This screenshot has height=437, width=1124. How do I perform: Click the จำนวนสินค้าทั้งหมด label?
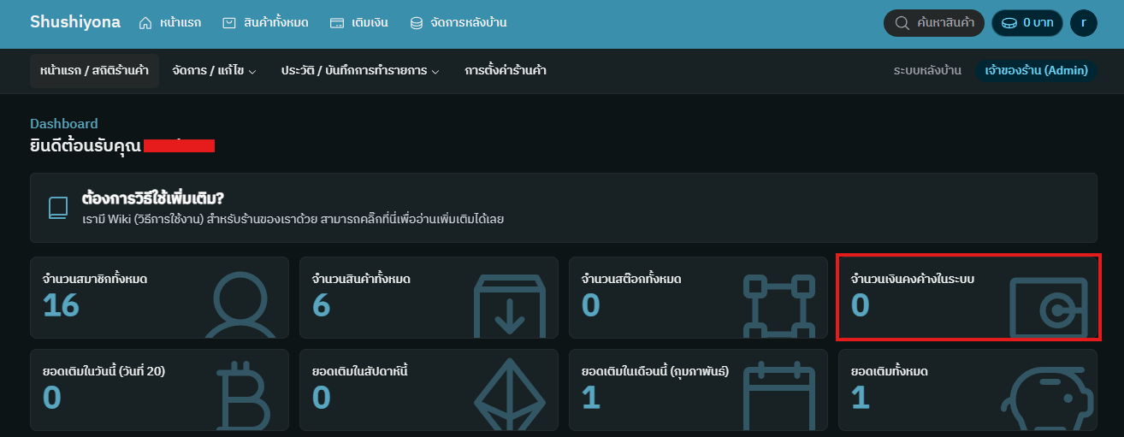click(361, 279)
